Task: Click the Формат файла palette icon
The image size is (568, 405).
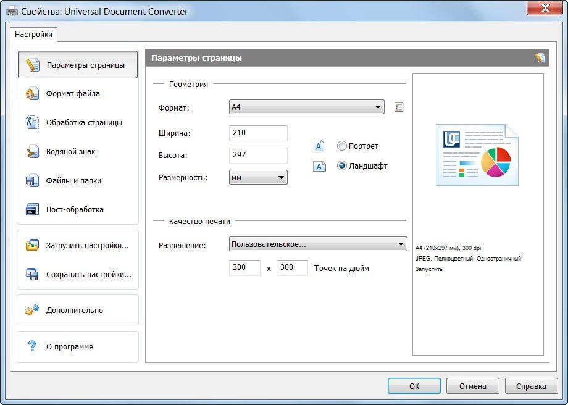Action: [x=32, y=93]
